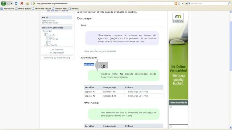Click the Espejo #2 table cell

pos(94,96)
